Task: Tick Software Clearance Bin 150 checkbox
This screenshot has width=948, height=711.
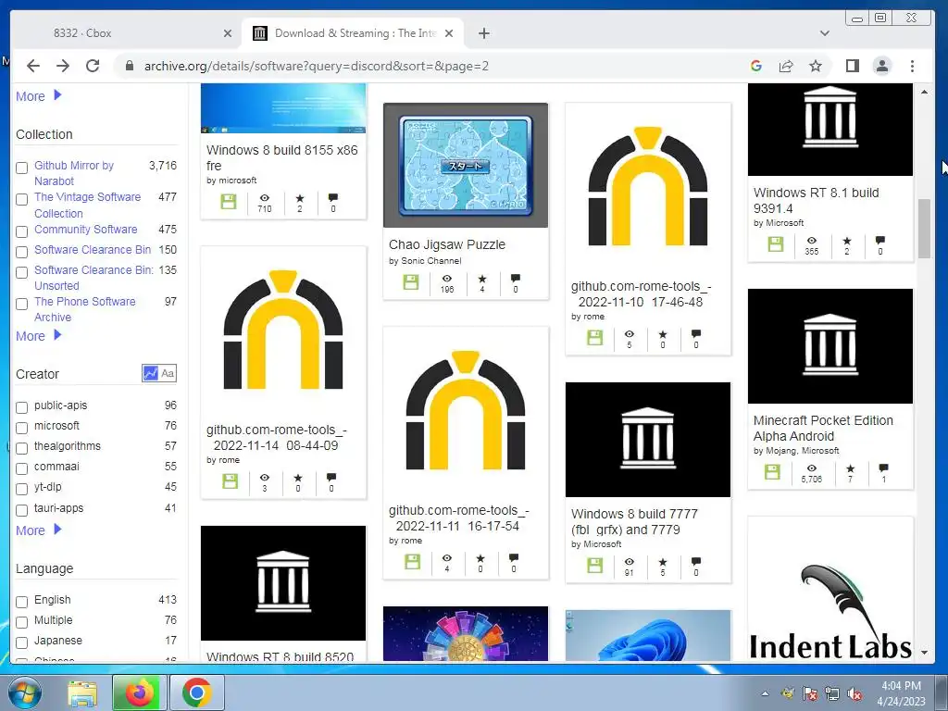Action: [x=22, y=252]
